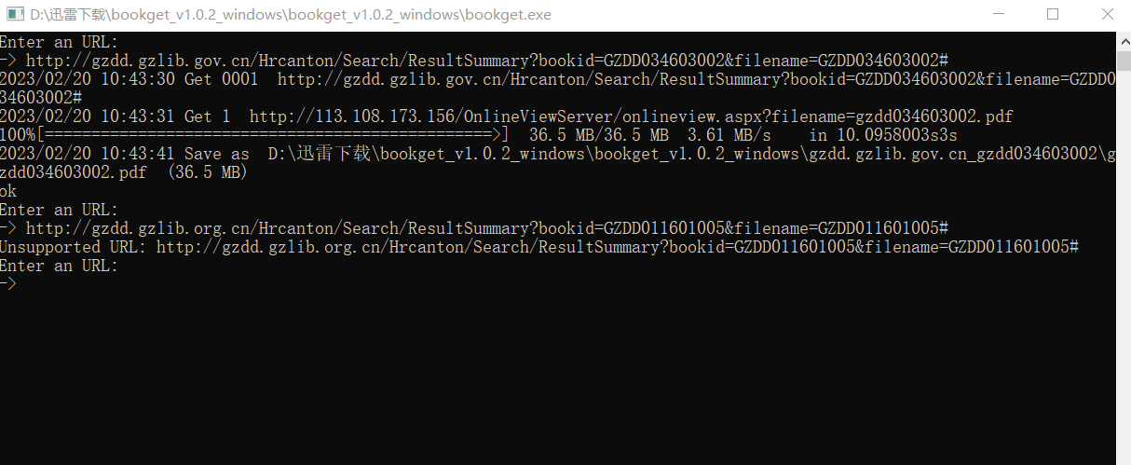The image size is (1131, 465).
Task: Click the last "Enter an URL:" prompt
Action: 59,266
